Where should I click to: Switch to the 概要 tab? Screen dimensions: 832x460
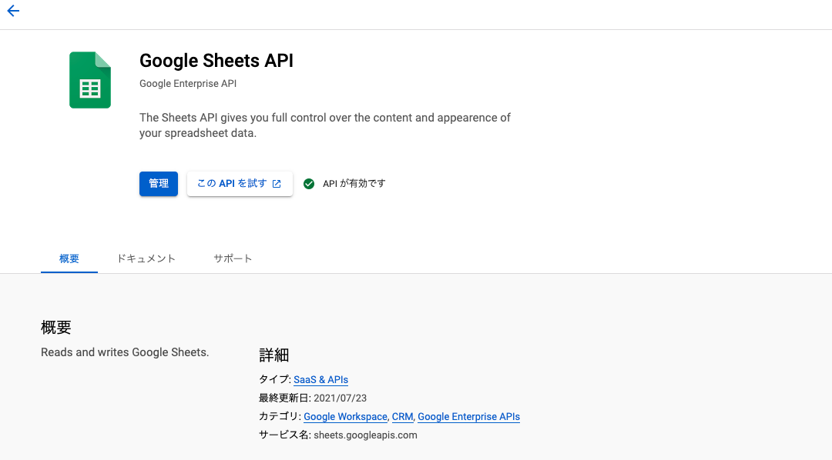[69, 258]
